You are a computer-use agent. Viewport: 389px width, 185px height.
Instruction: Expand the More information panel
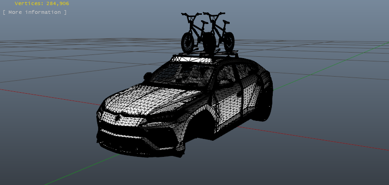tap(35, 12)
